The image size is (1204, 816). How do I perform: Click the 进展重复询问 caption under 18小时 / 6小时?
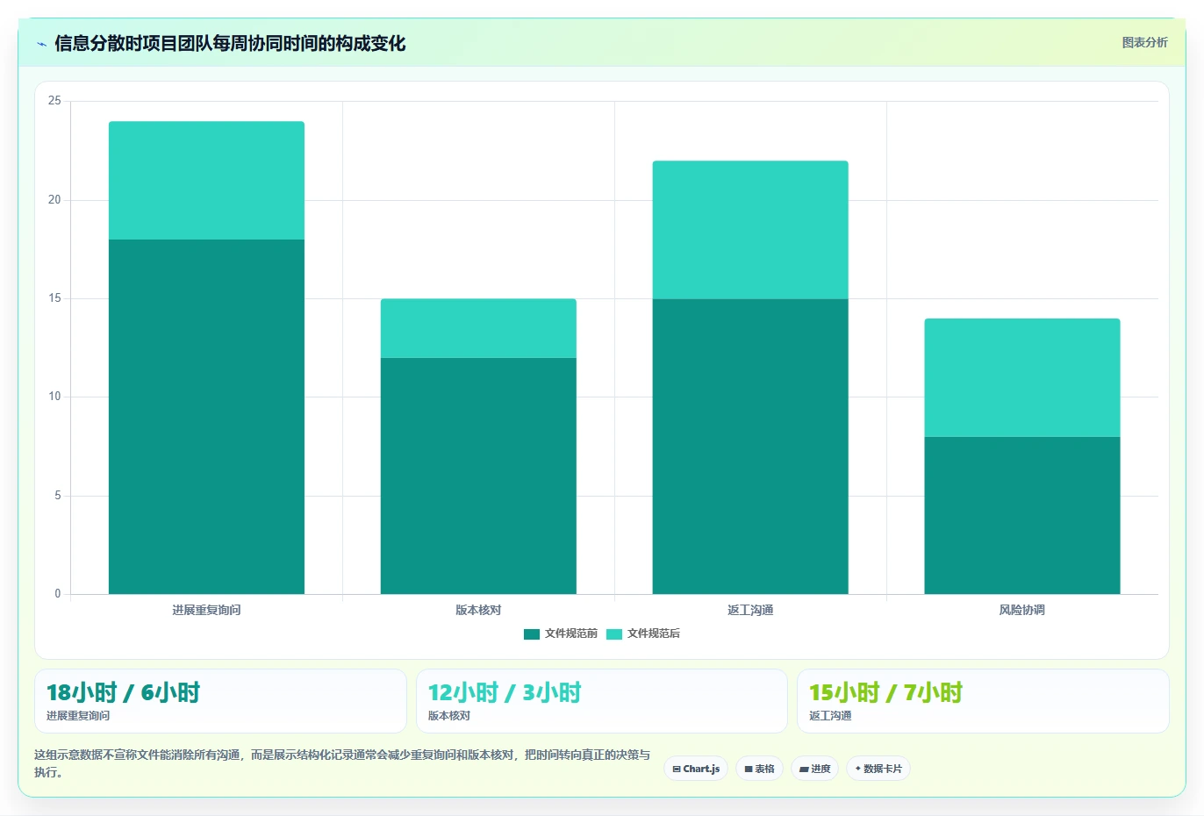(78, 716)
